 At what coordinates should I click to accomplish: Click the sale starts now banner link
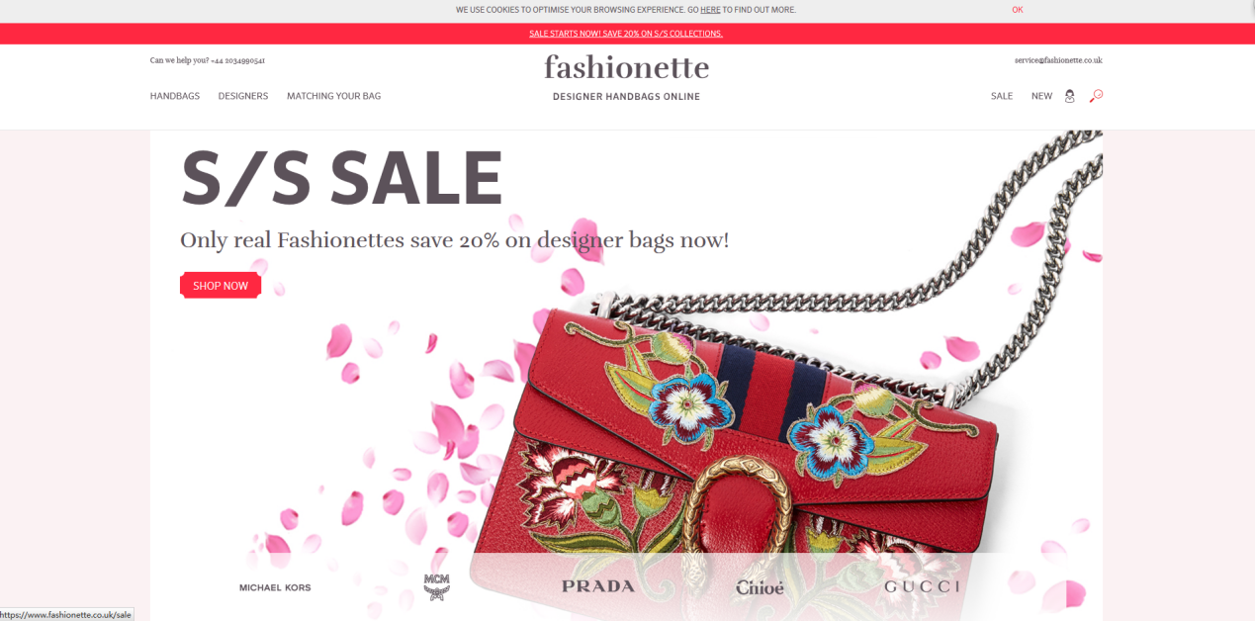[626, 34]
